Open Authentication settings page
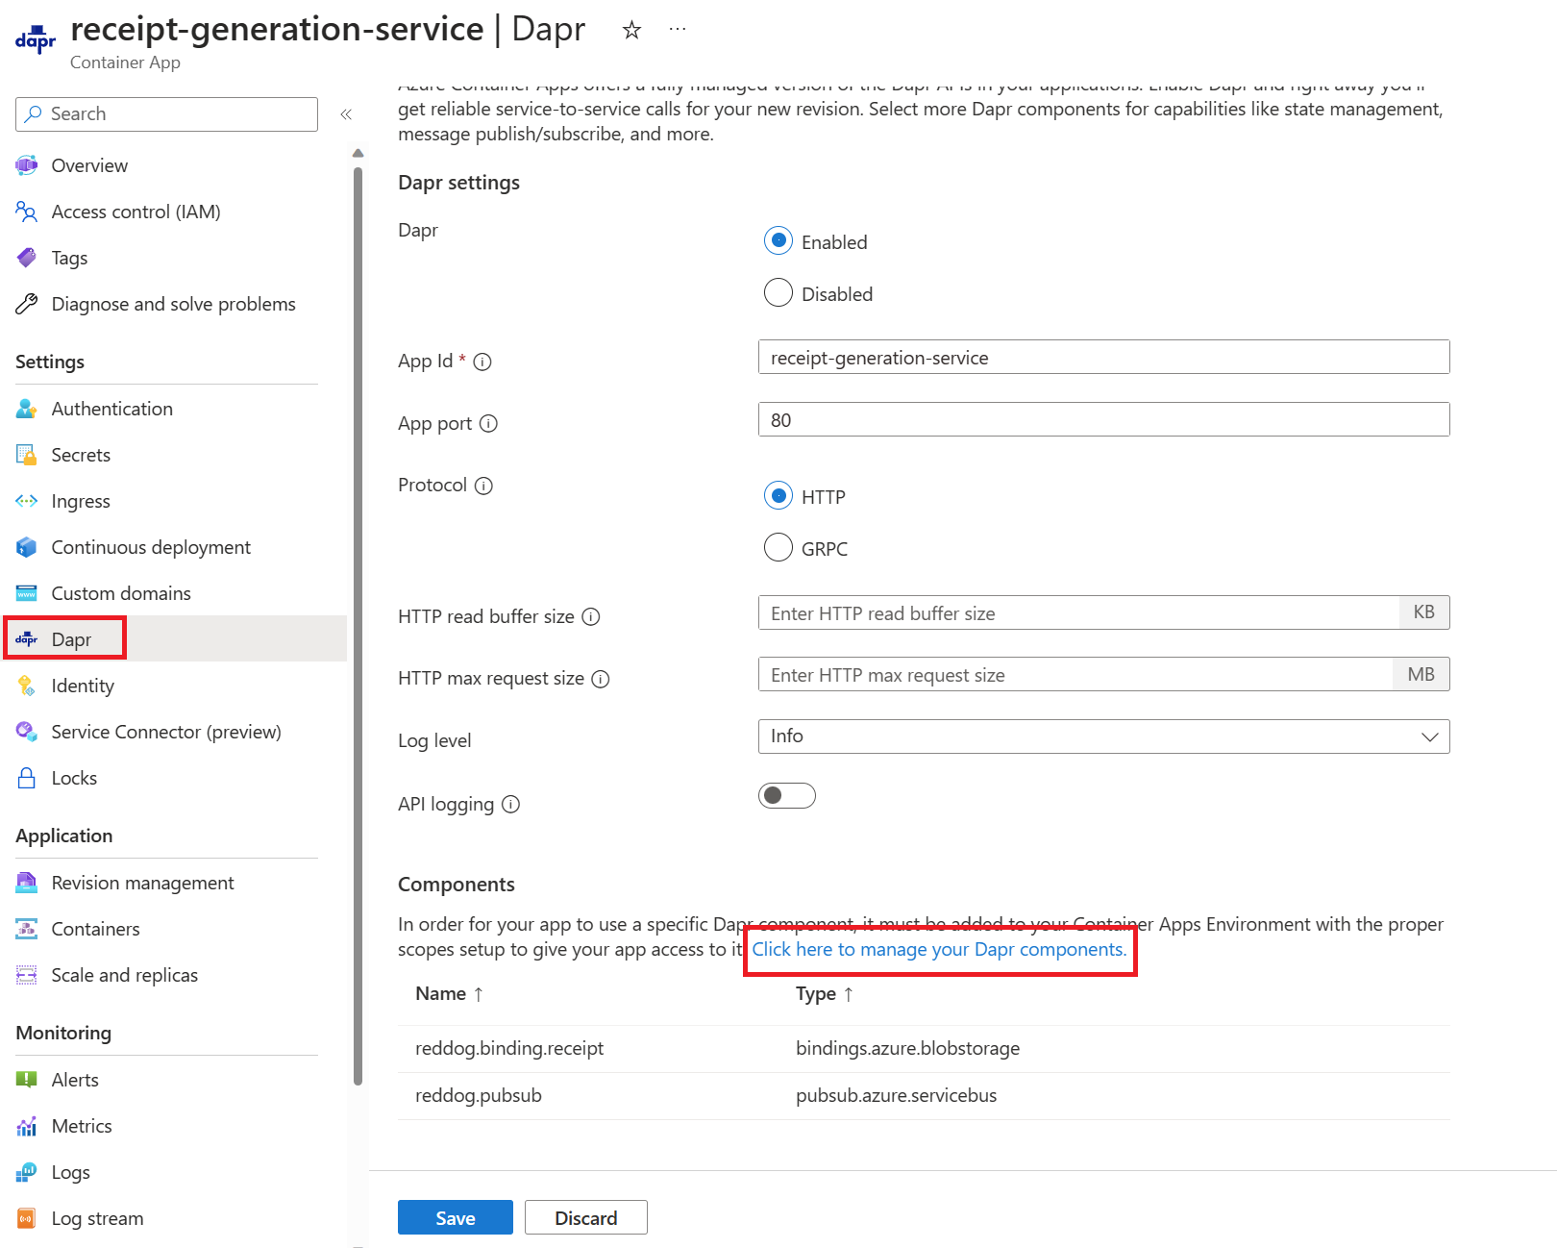1557x1248 pixels. 111,409
